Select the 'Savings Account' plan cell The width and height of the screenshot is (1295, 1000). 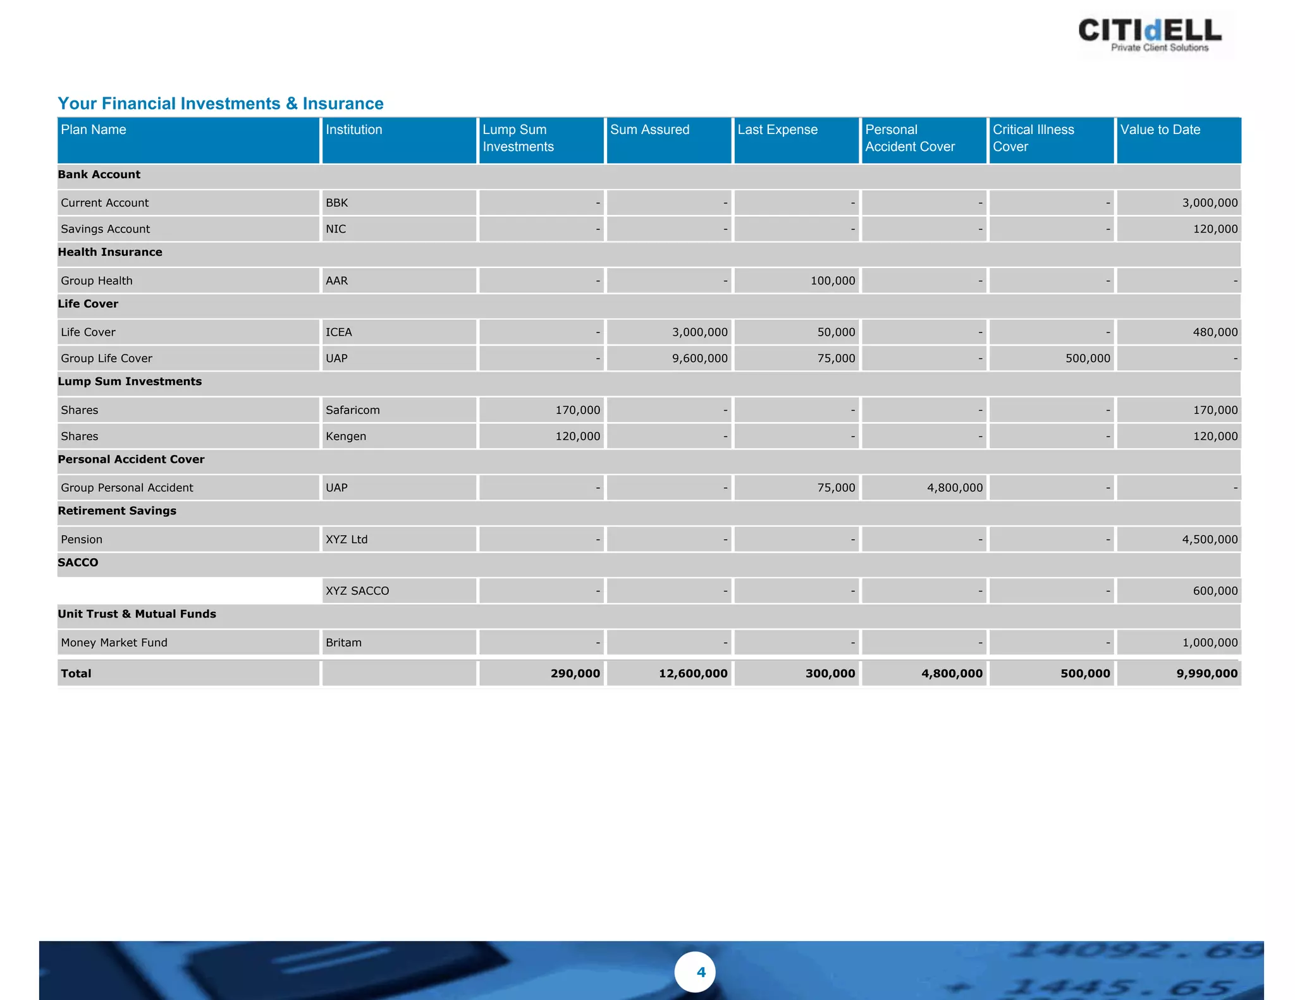pos(188,229)
